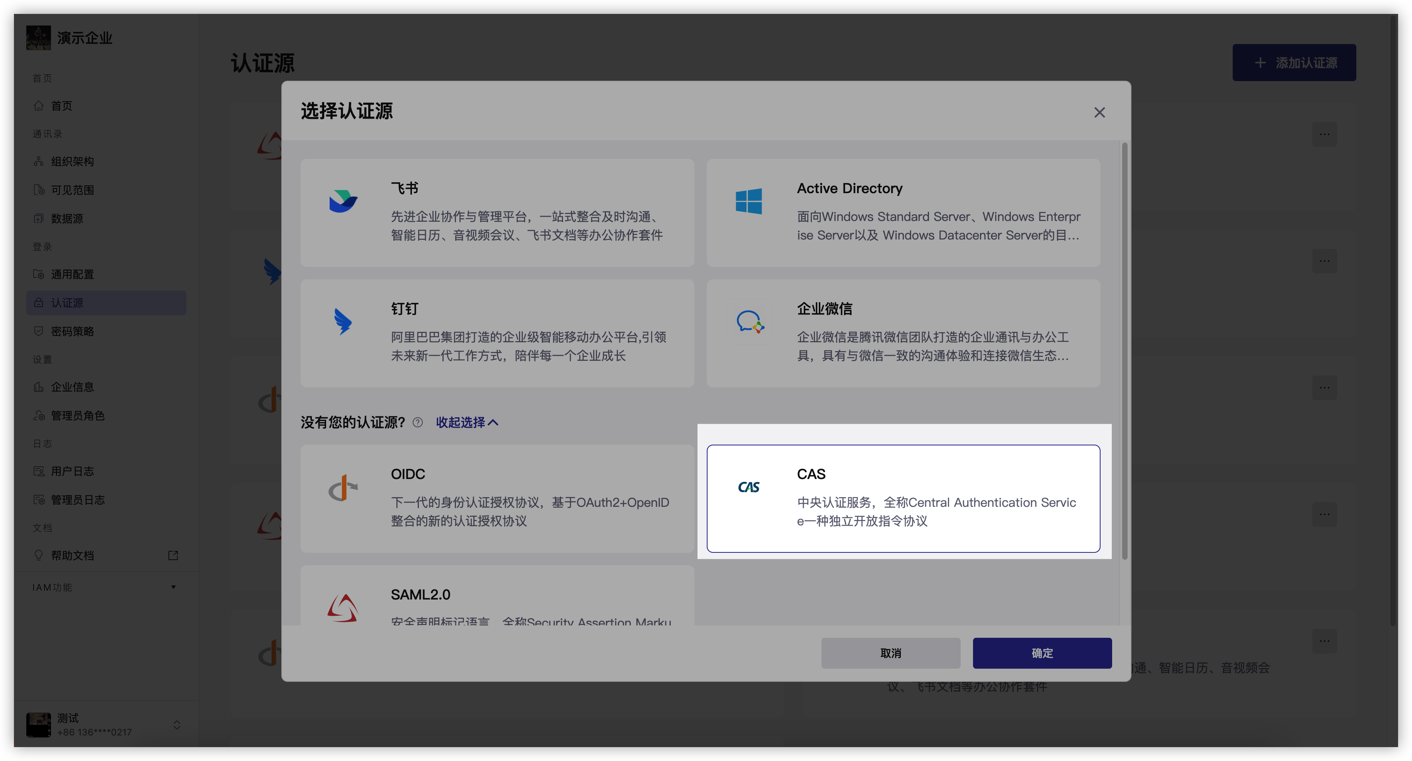Click the OIDC logo icon
Image resolution: width=1412 pixels, height=761 pixels.
343,487
